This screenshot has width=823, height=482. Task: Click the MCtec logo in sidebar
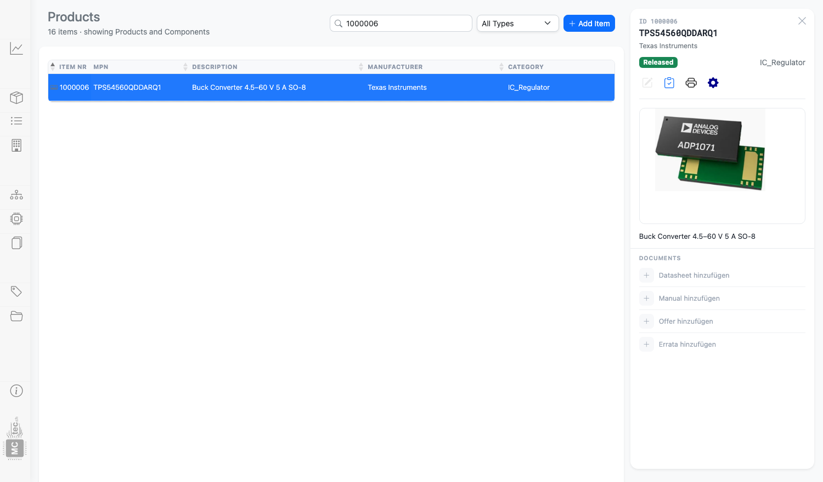[15, 438]
